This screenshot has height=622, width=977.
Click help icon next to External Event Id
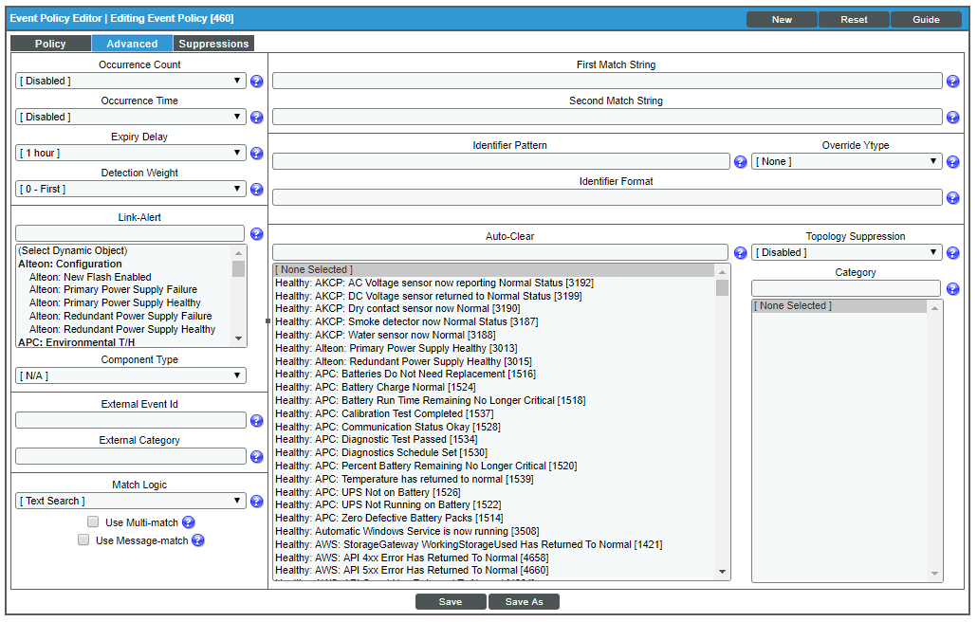point(256,421)
